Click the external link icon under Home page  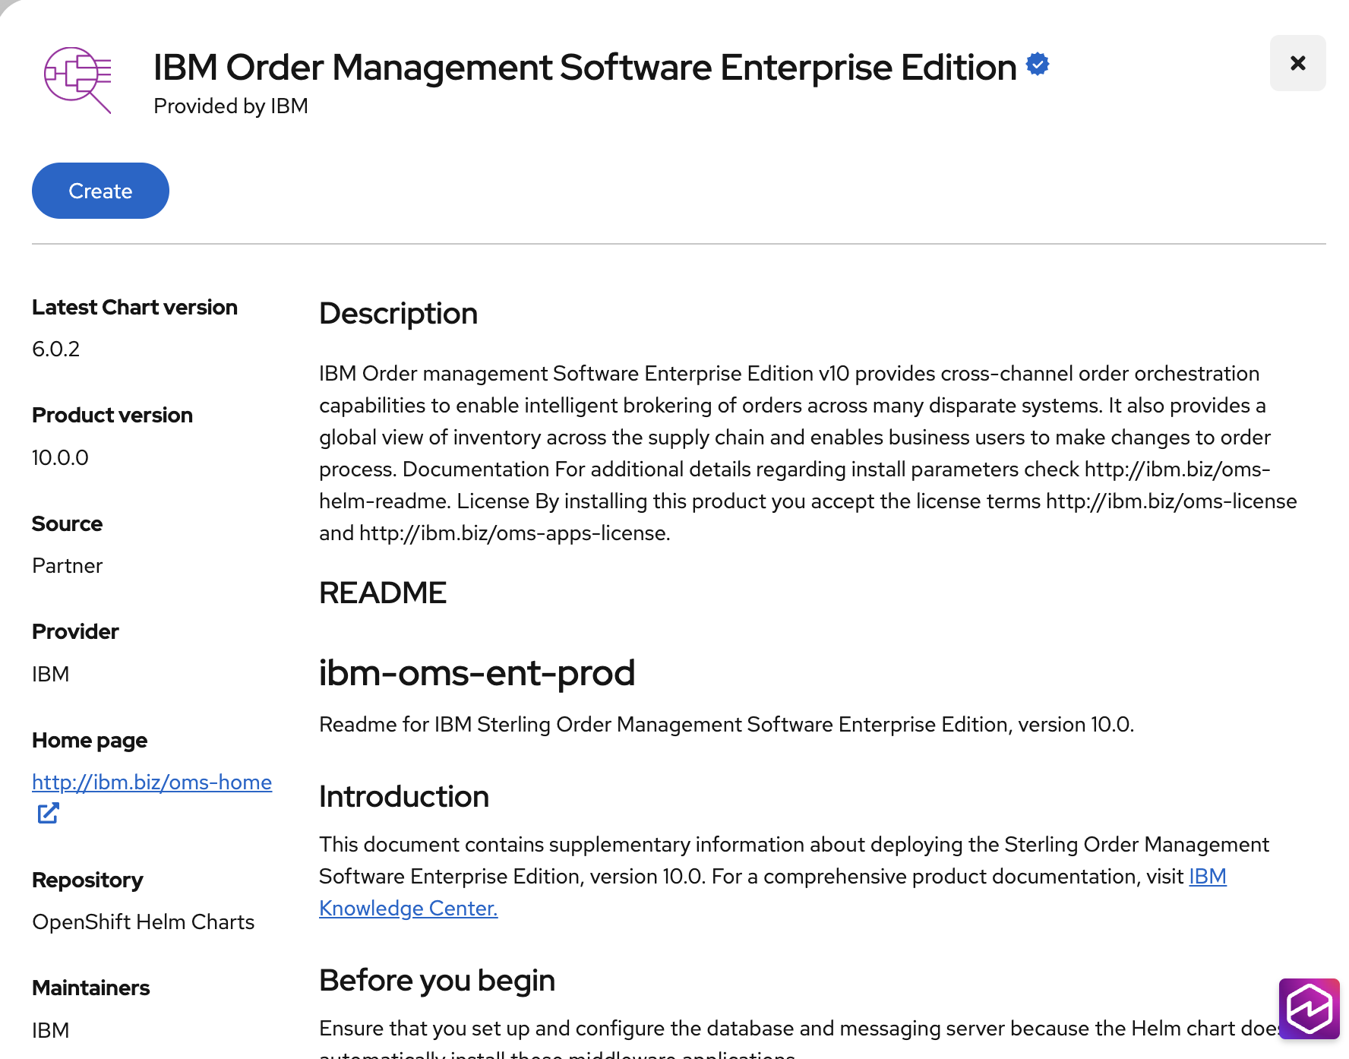48,814
